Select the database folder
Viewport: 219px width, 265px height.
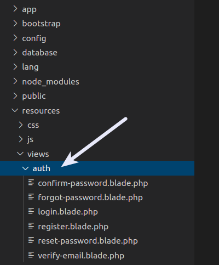point(97,53)
